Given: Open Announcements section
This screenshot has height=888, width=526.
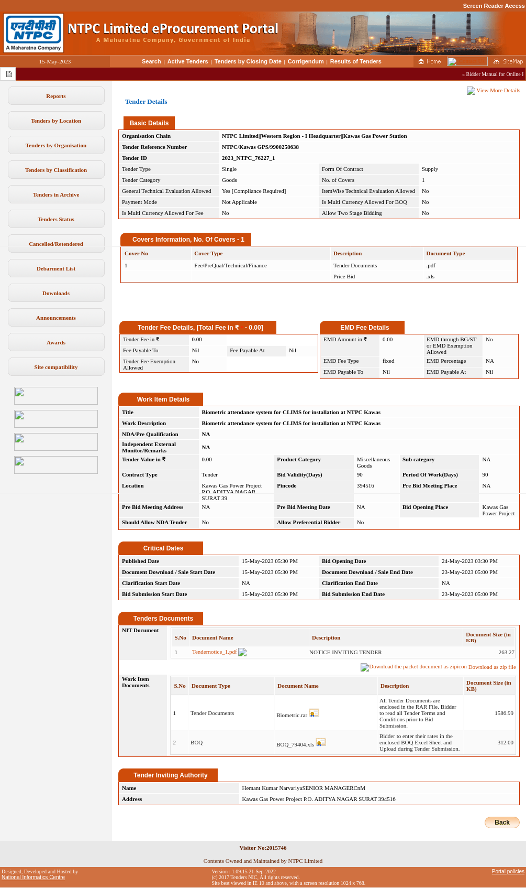Looking at the screenshot, I should tap(56, 318).
